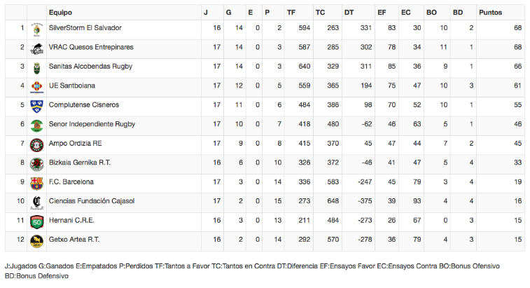Viewport: 530px width, 288px height.
Task: Select the Ciencias Fundación Cajasol logo
Action: pos(37,203)
